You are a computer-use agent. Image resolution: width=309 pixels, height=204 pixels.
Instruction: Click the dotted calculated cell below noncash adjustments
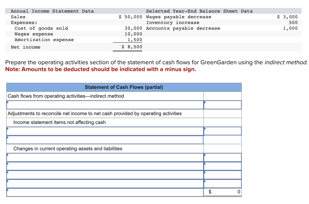222,140
